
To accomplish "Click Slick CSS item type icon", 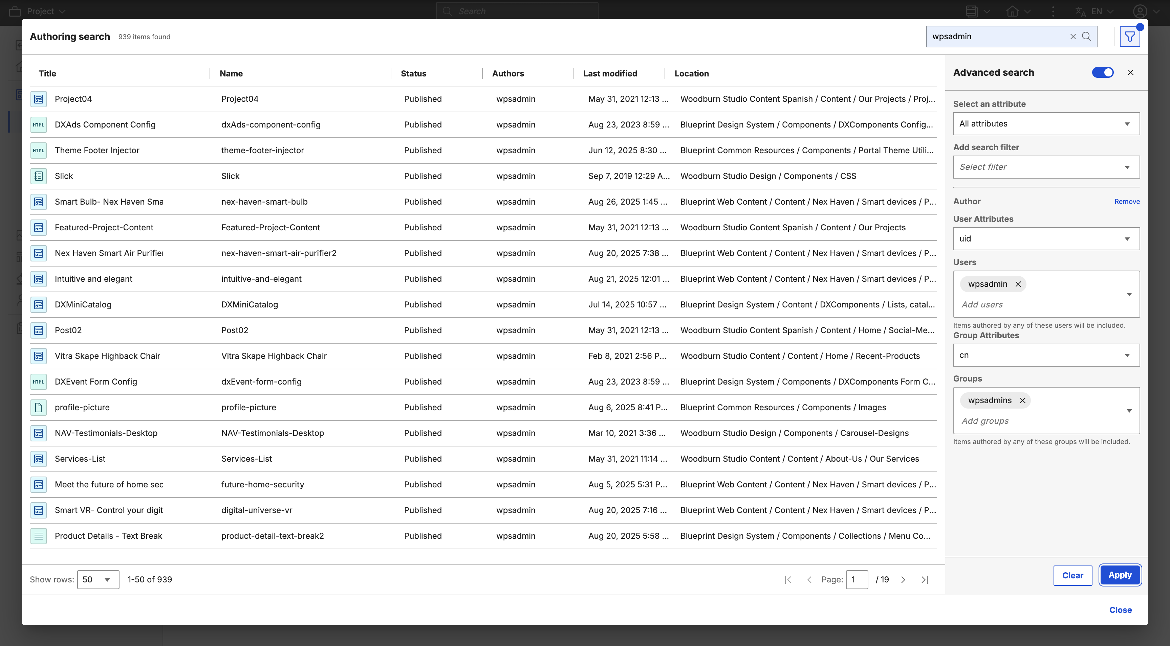I will (x=39, y=176).
